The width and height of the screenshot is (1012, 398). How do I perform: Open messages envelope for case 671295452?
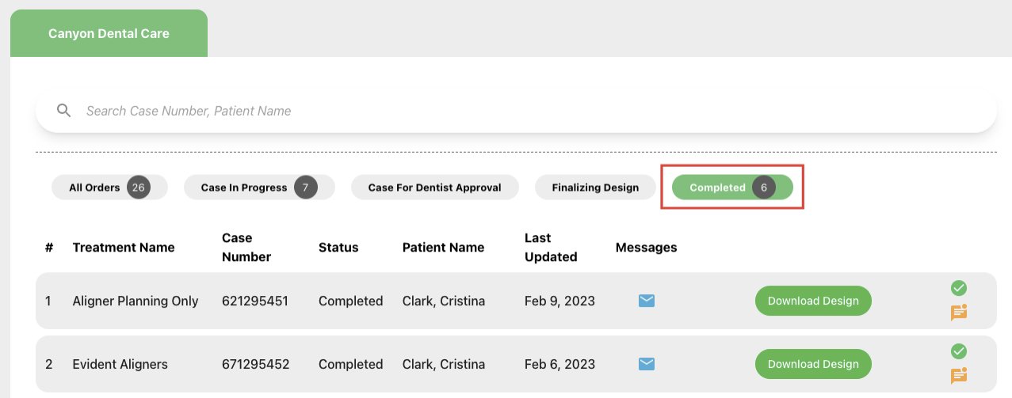[647, 364]
